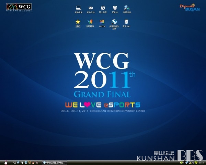Click the dark red swirl quick-launch icon
Viewport: 206px width, 165px height.
coord(37,163)
